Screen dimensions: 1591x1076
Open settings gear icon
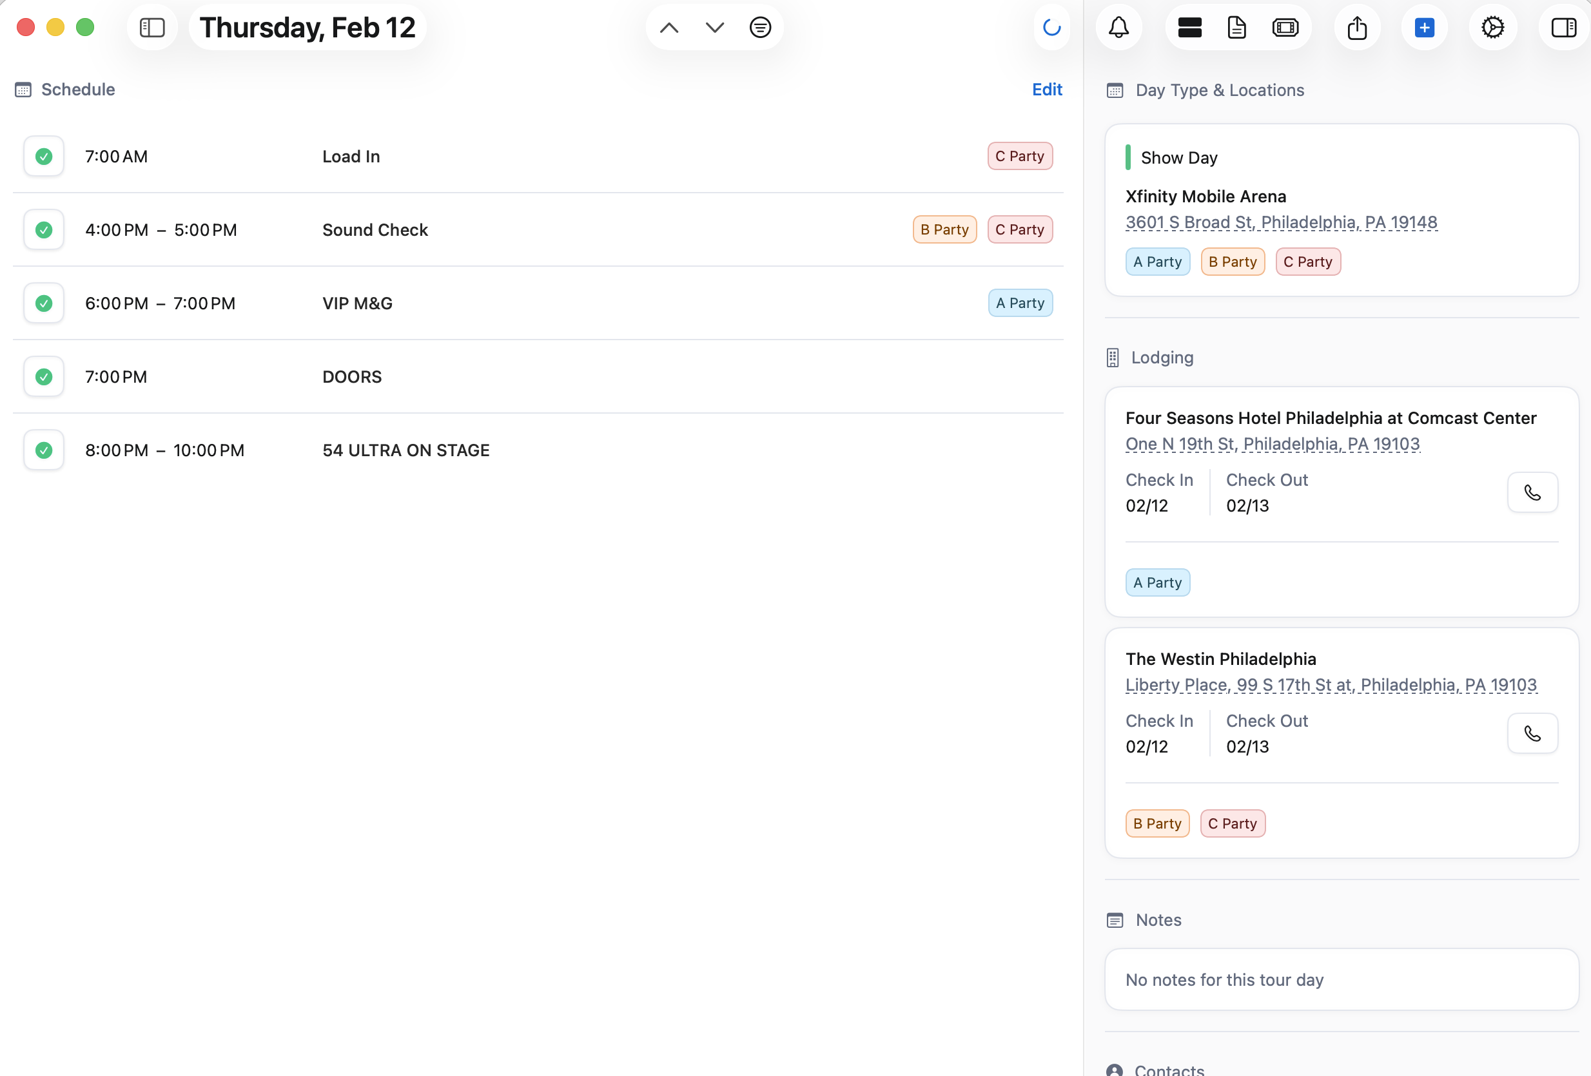(x=1492, y=27)
